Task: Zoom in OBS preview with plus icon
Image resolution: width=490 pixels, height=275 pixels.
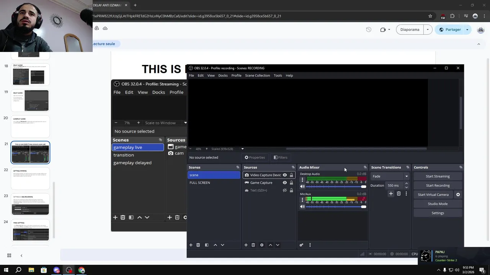Action: 207,149
